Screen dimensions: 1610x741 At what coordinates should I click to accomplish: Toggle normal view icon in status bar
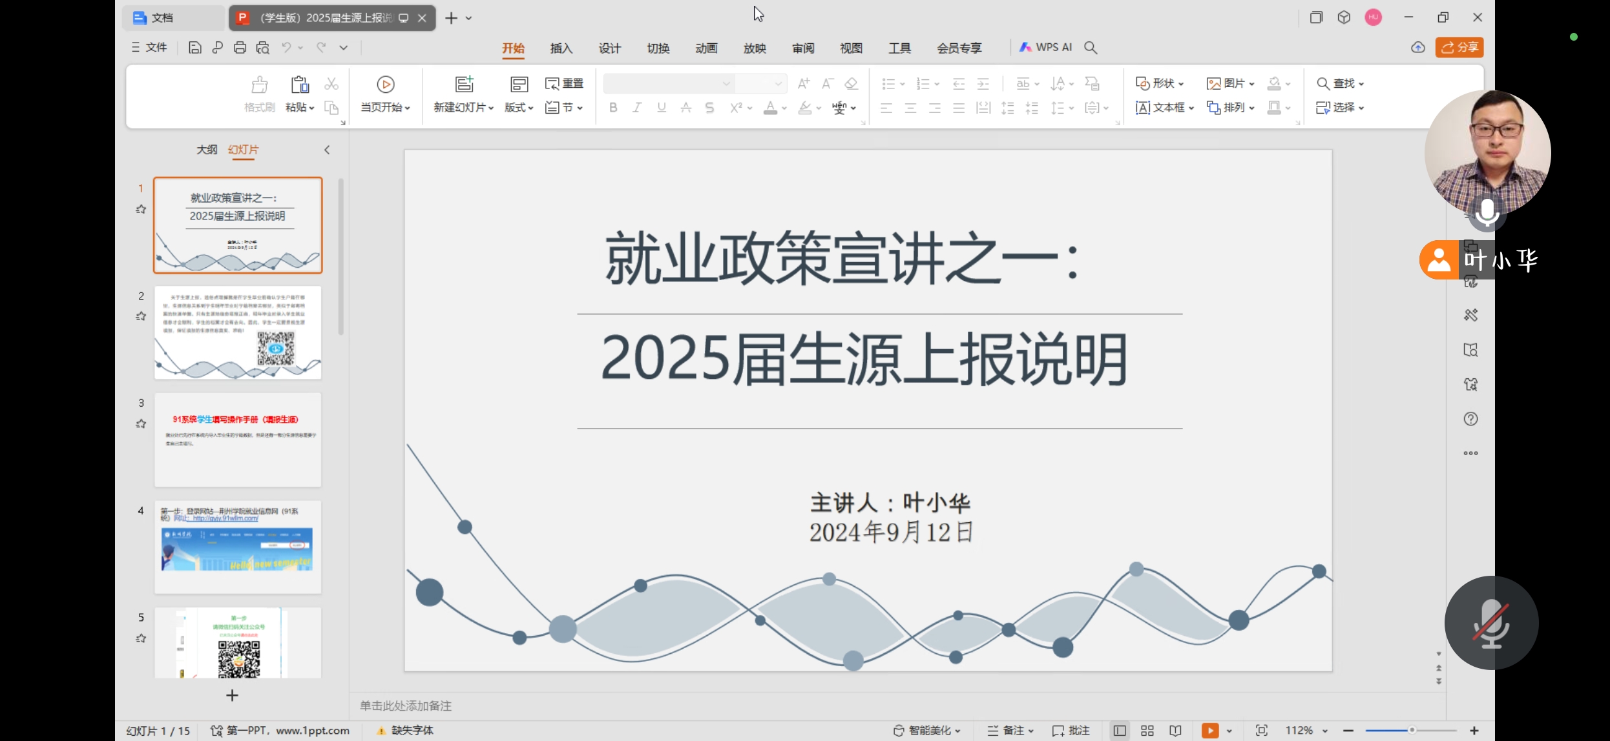[1120, 730]
